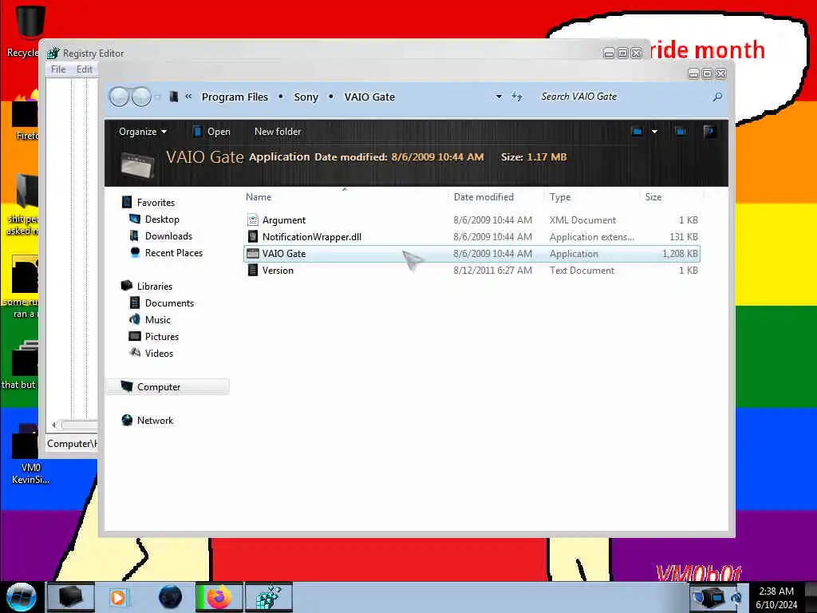Click the volume icon in system tray
817x613 pixels.
click(736, 597)
